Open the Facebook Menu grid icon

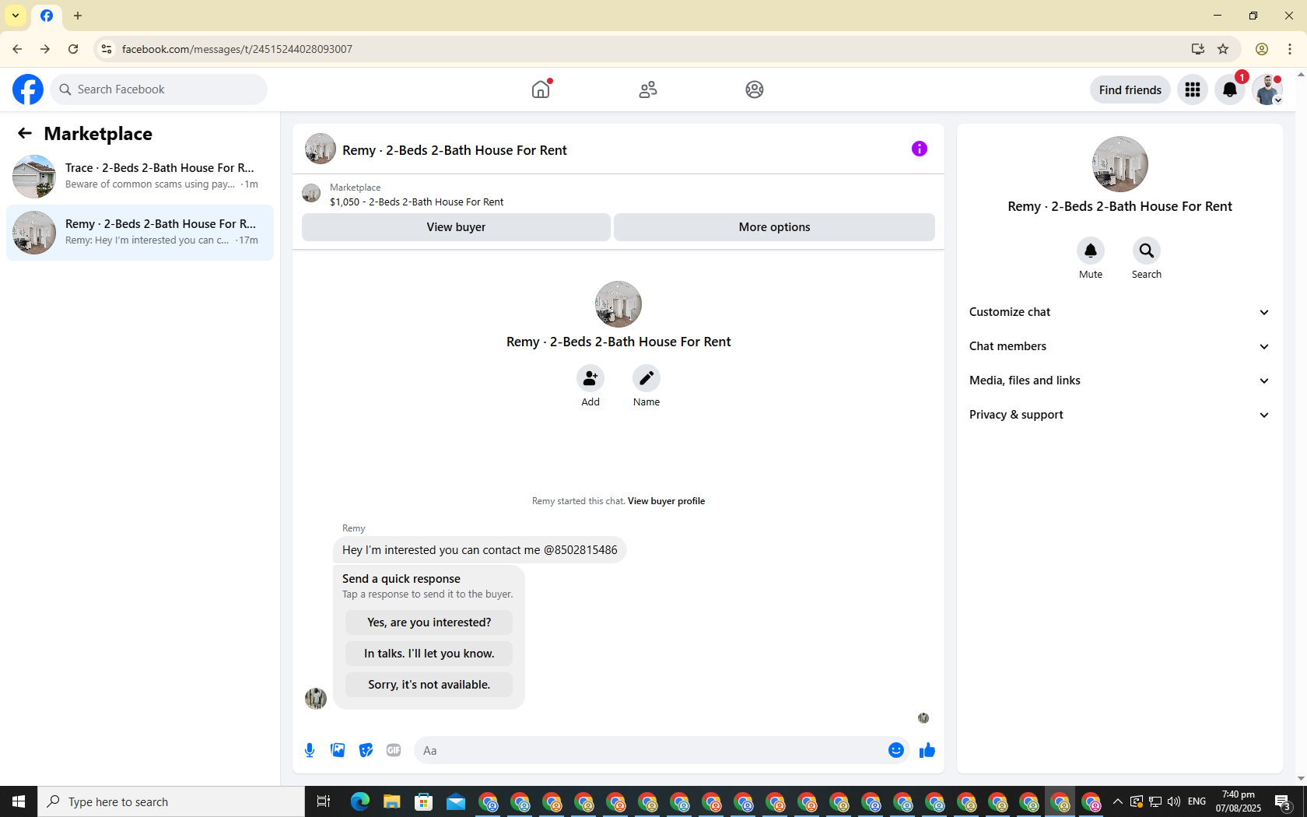tap(1193, 89)
